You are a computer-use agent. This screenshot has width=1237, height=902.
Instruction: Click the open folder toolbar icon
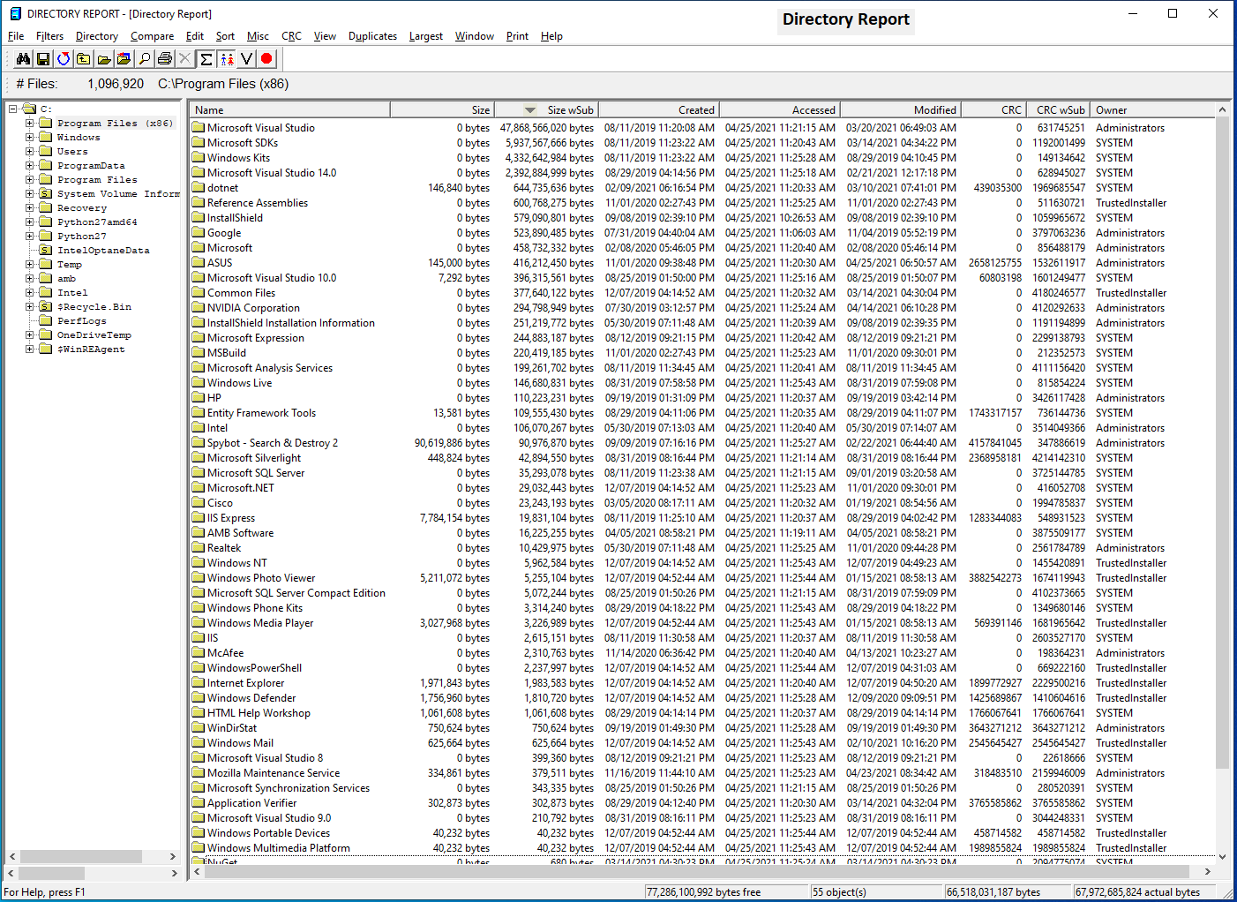coord(104,59)
